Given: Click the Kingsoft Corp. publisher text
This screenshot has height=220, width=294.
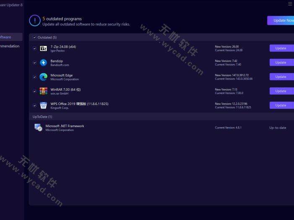Looking at the screenshot, I should point(60,108).
